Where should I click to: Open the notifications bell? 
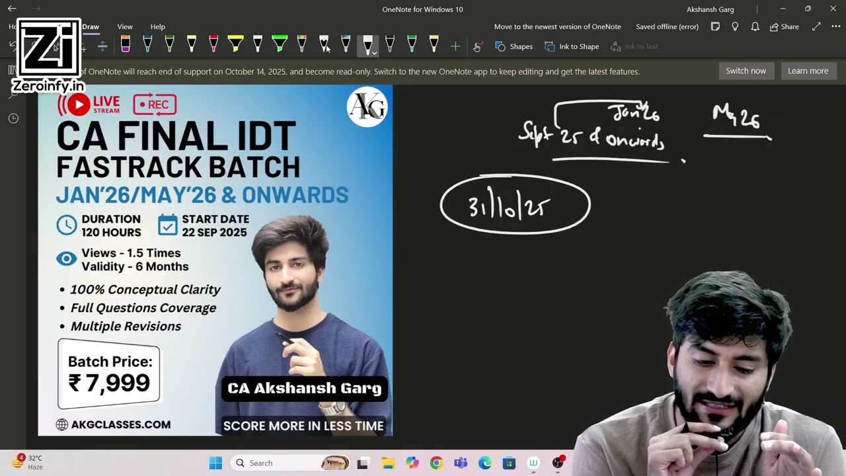[x=755, y=26]
